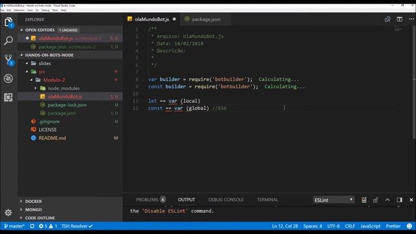This screenshot has width=416, height=234.
Task: Click the feedback smiley icon
Action: pyautogui.click(x=409, y=226)
